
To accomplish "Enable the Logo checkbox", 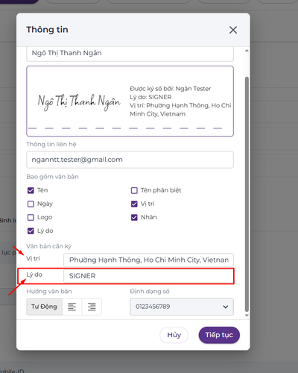I will pos(31,217).
